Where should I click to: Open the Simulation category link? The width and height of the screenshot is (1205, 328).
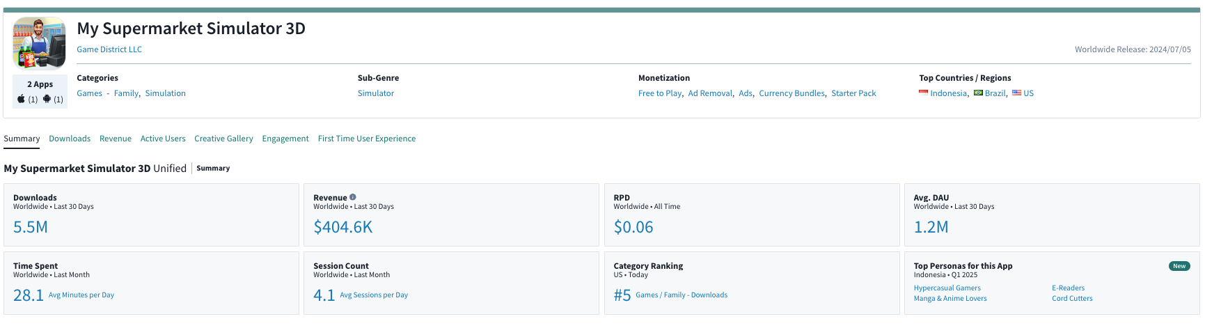click(165, 93)
